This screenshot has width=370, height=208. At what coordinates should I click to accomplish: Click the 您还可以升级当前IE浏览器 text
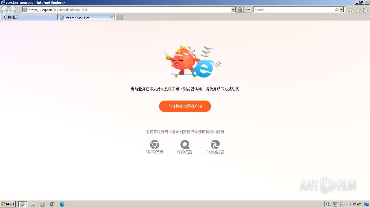tap(185, 132)
